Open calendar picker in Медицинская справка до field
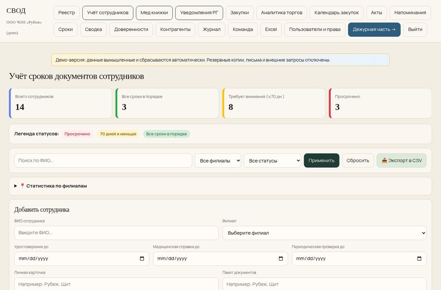The image size is (441, 290). click(x=281, y=258)
